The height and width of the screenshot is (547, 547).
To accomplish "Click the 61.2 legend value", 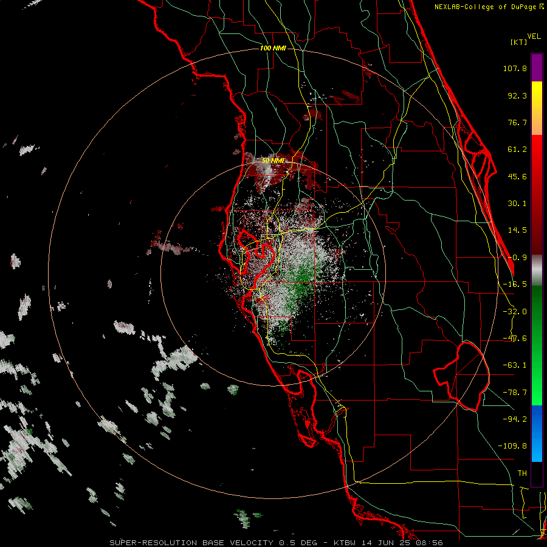I will (517, 150).
